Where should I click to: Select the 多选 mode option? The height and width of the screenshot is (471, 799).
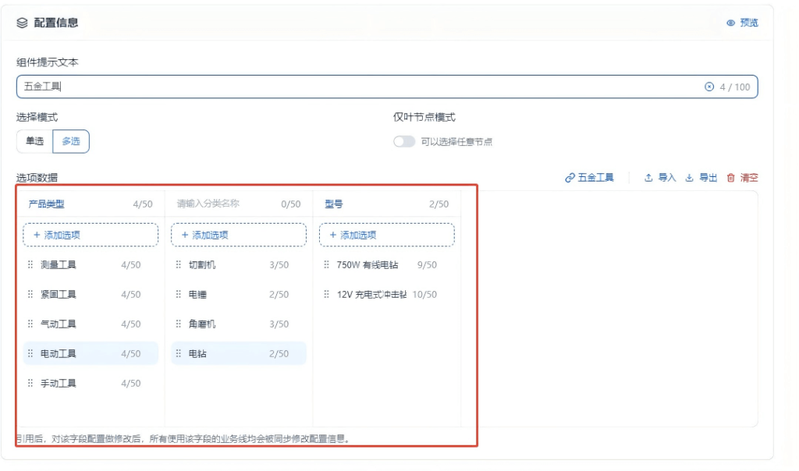point(70,141)
